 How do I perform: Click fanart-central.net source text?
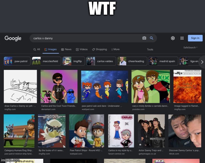116,154
